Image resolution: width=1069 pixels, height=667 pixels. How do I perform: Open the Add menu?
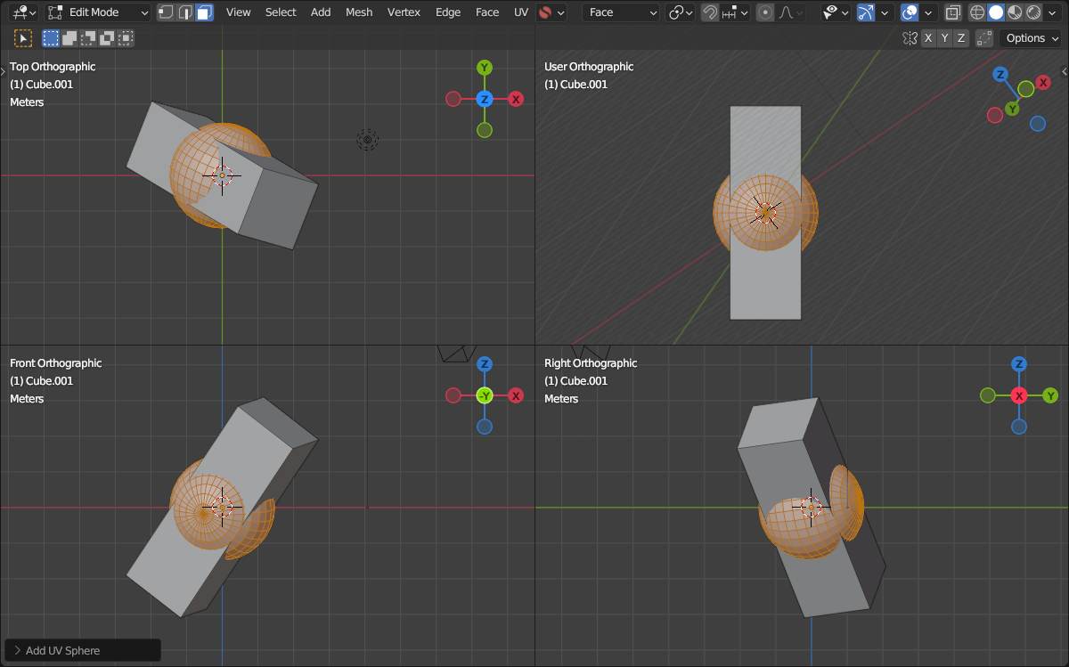[321, 12]
